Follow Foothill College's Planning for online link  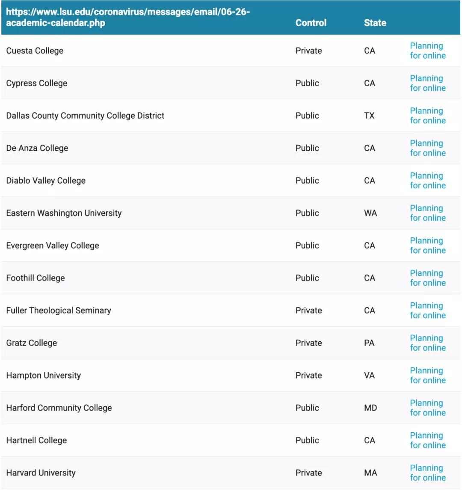pos(427,278)
